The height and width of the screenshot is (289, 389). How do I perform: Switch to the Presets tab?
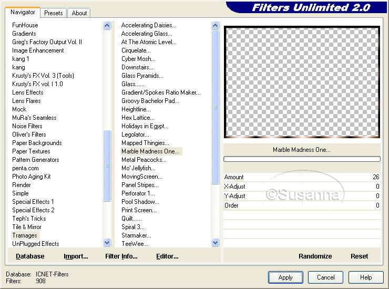coord(53,13)
